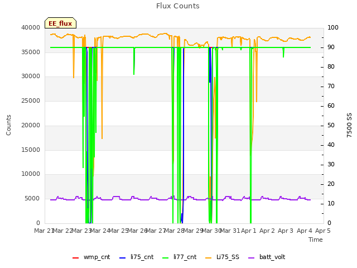Click the Mar 28 date label

point(174,231)
